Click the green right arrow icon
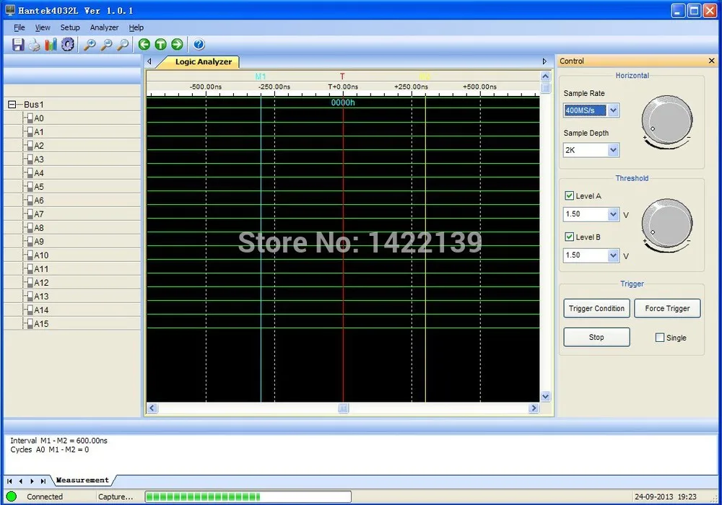 pyautogui.click(x=178, y=44)
